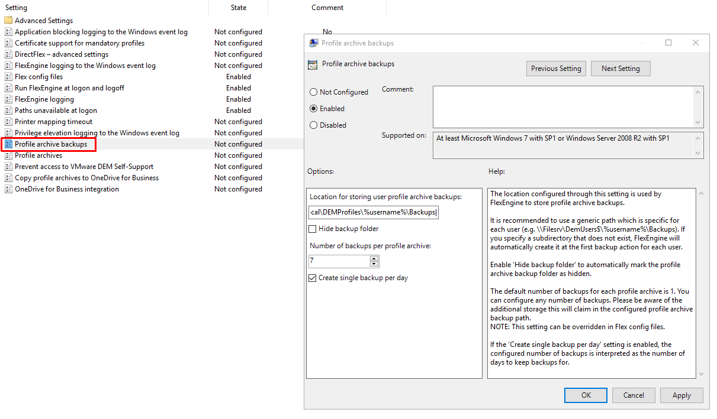This screenshot has width=717, height=419.
Task: Click the Next Setting button
Action: (x=620, y=68)
